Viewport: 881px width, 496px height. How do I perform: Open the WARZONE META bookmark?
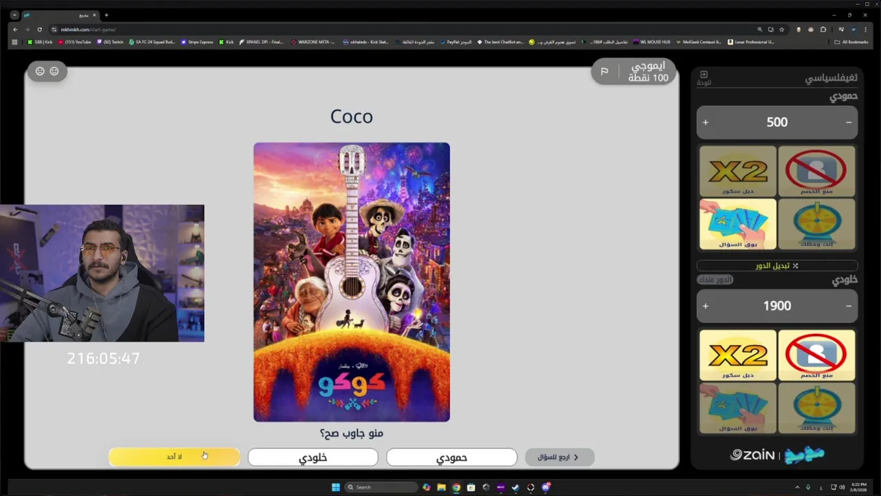click(312, 42)
